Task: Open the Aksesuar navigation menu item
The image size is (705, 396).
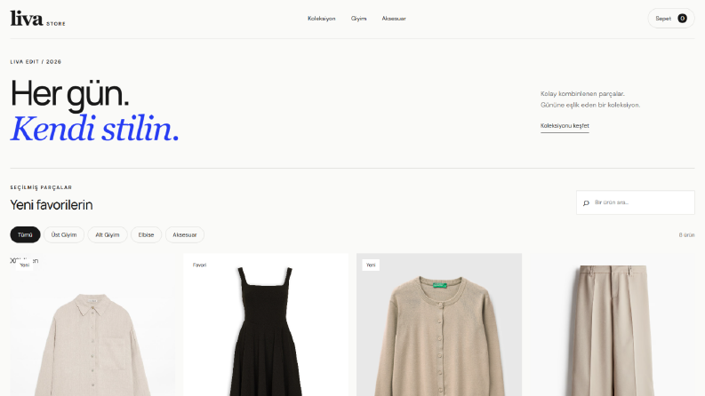Action: point(394,19)
